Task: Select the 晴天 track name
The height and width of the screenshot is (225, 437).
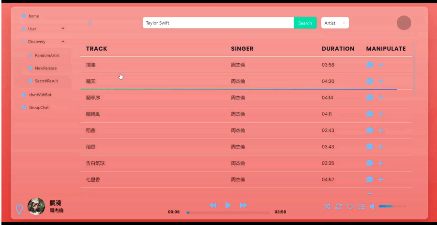Action: point(91,81)
